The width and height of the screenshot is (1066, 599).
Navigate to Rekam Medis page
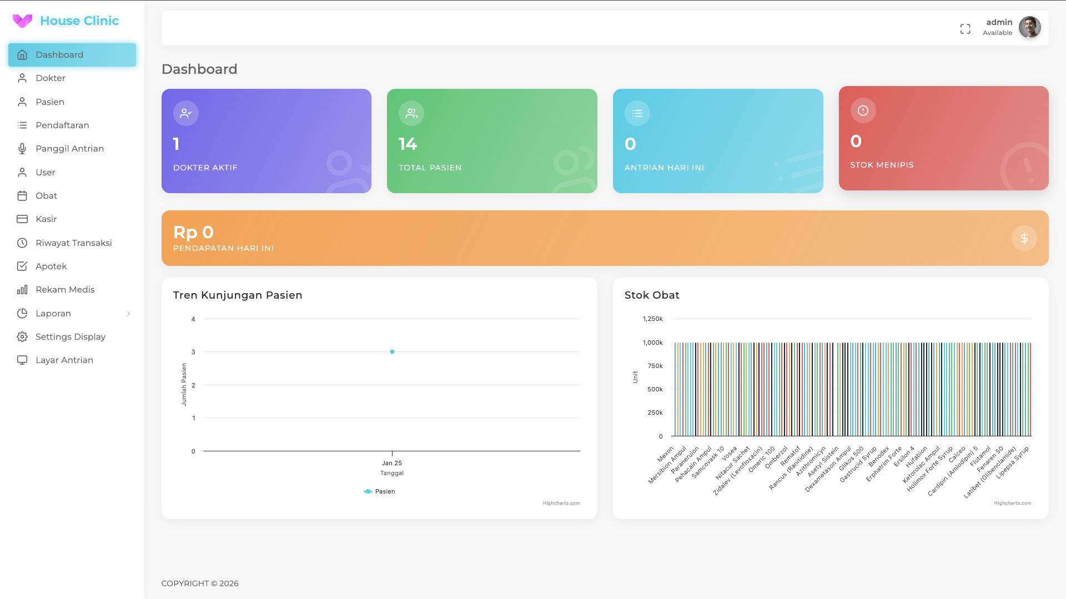pyautogui.click(x=65, y=290)
